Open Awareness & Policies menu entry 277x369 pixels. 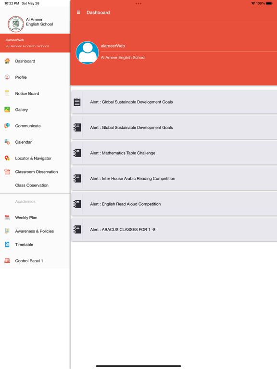coord(35,231)
